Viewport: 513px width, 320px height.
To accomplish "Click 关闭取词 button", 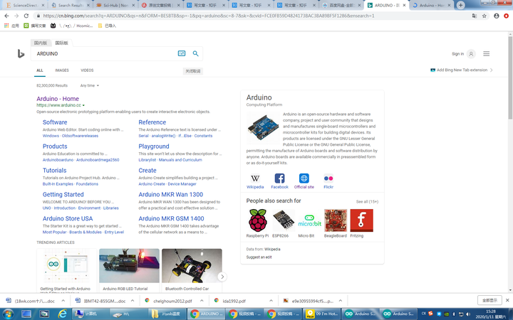I will tap(192, 71).
